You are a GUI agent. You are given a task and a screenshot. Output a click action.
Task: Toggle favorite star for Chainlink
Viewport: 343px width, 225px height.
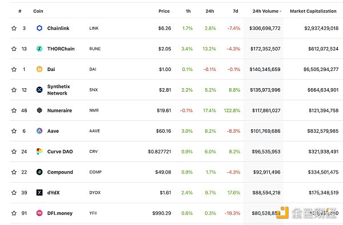[x=14, y=28]
